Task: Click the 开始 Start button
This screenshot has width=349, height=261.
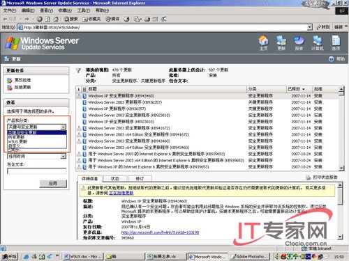Action: pos(10,257)
